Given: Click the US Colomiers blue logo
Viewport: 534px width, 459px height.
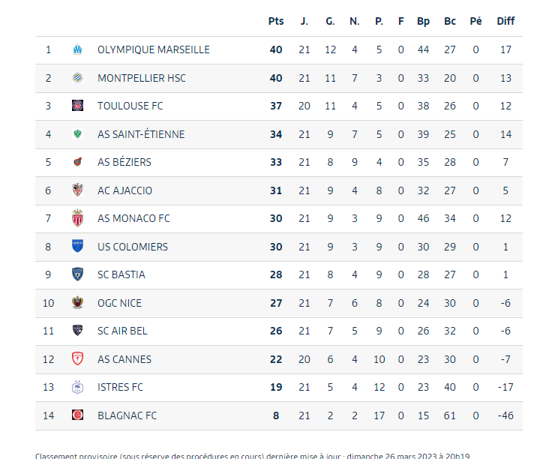Looking at the screenshot, I should click(x=77, y=247).
